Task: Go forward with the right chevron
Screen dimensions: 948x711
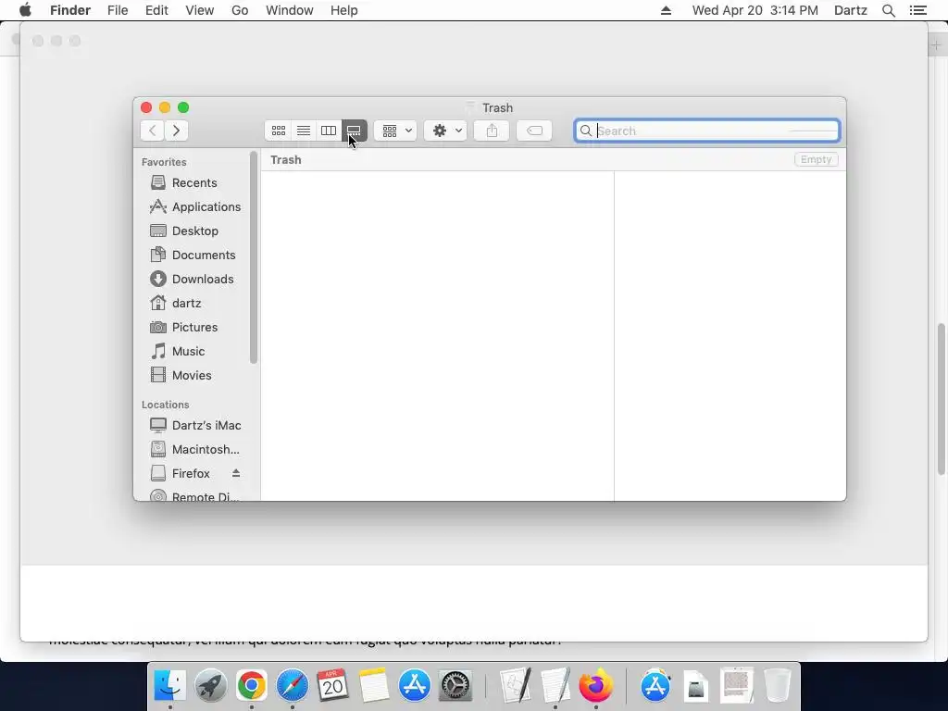Action: click(176, 131)
